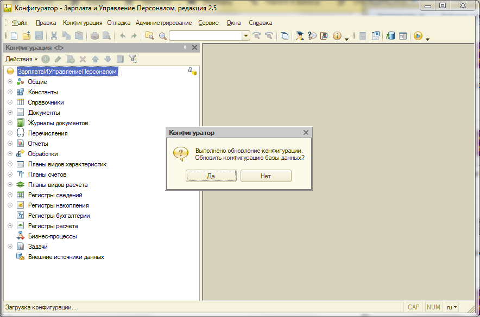Click the Redo arrow icon
480x317 pixels.
[134, 36]
